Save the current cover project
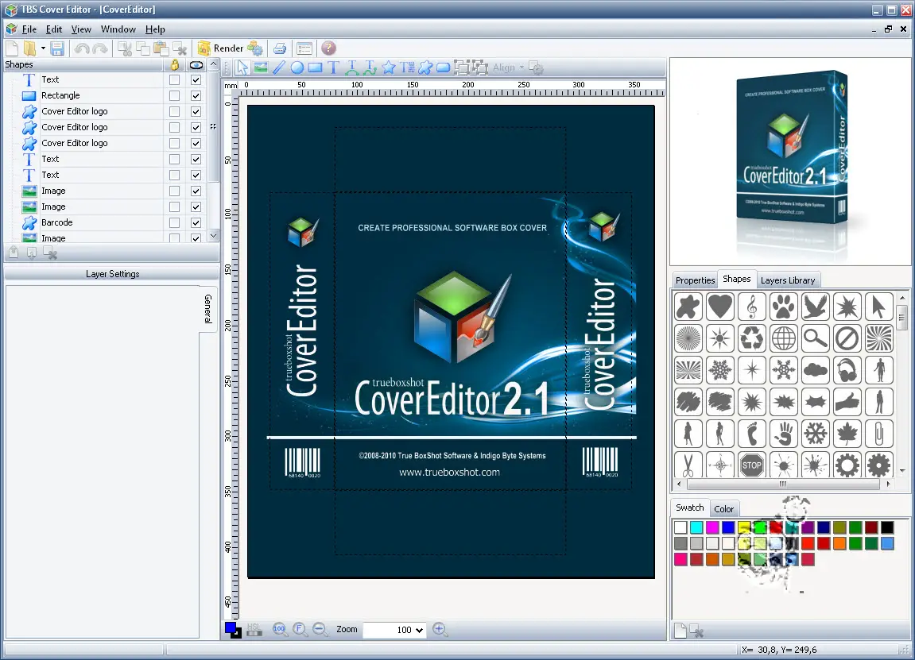Viewport: 915px width, 660px height. [57, 48]
